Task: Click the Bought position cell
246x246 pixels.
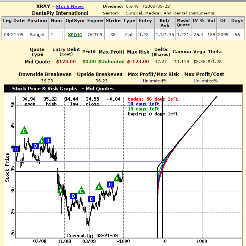Action: tap(37, 35)
